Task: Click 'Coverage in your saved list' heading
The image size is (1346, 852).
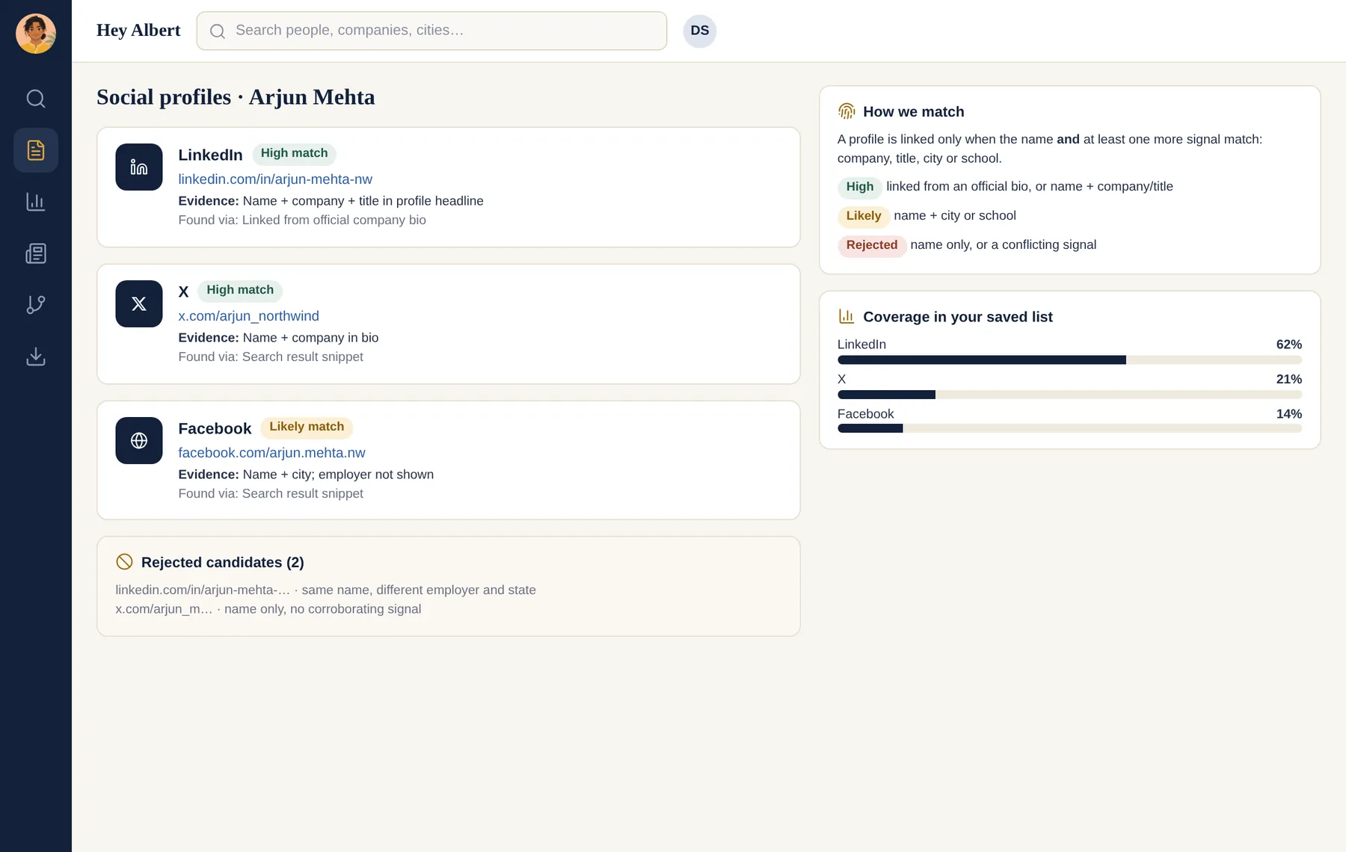Action: click(958, 317)
